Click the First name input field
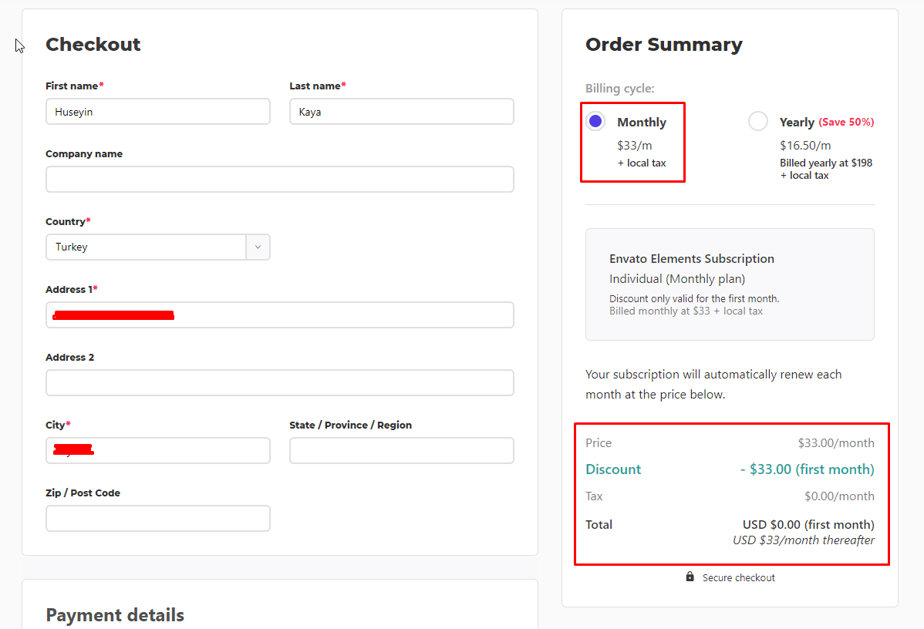 pos(157,112)
